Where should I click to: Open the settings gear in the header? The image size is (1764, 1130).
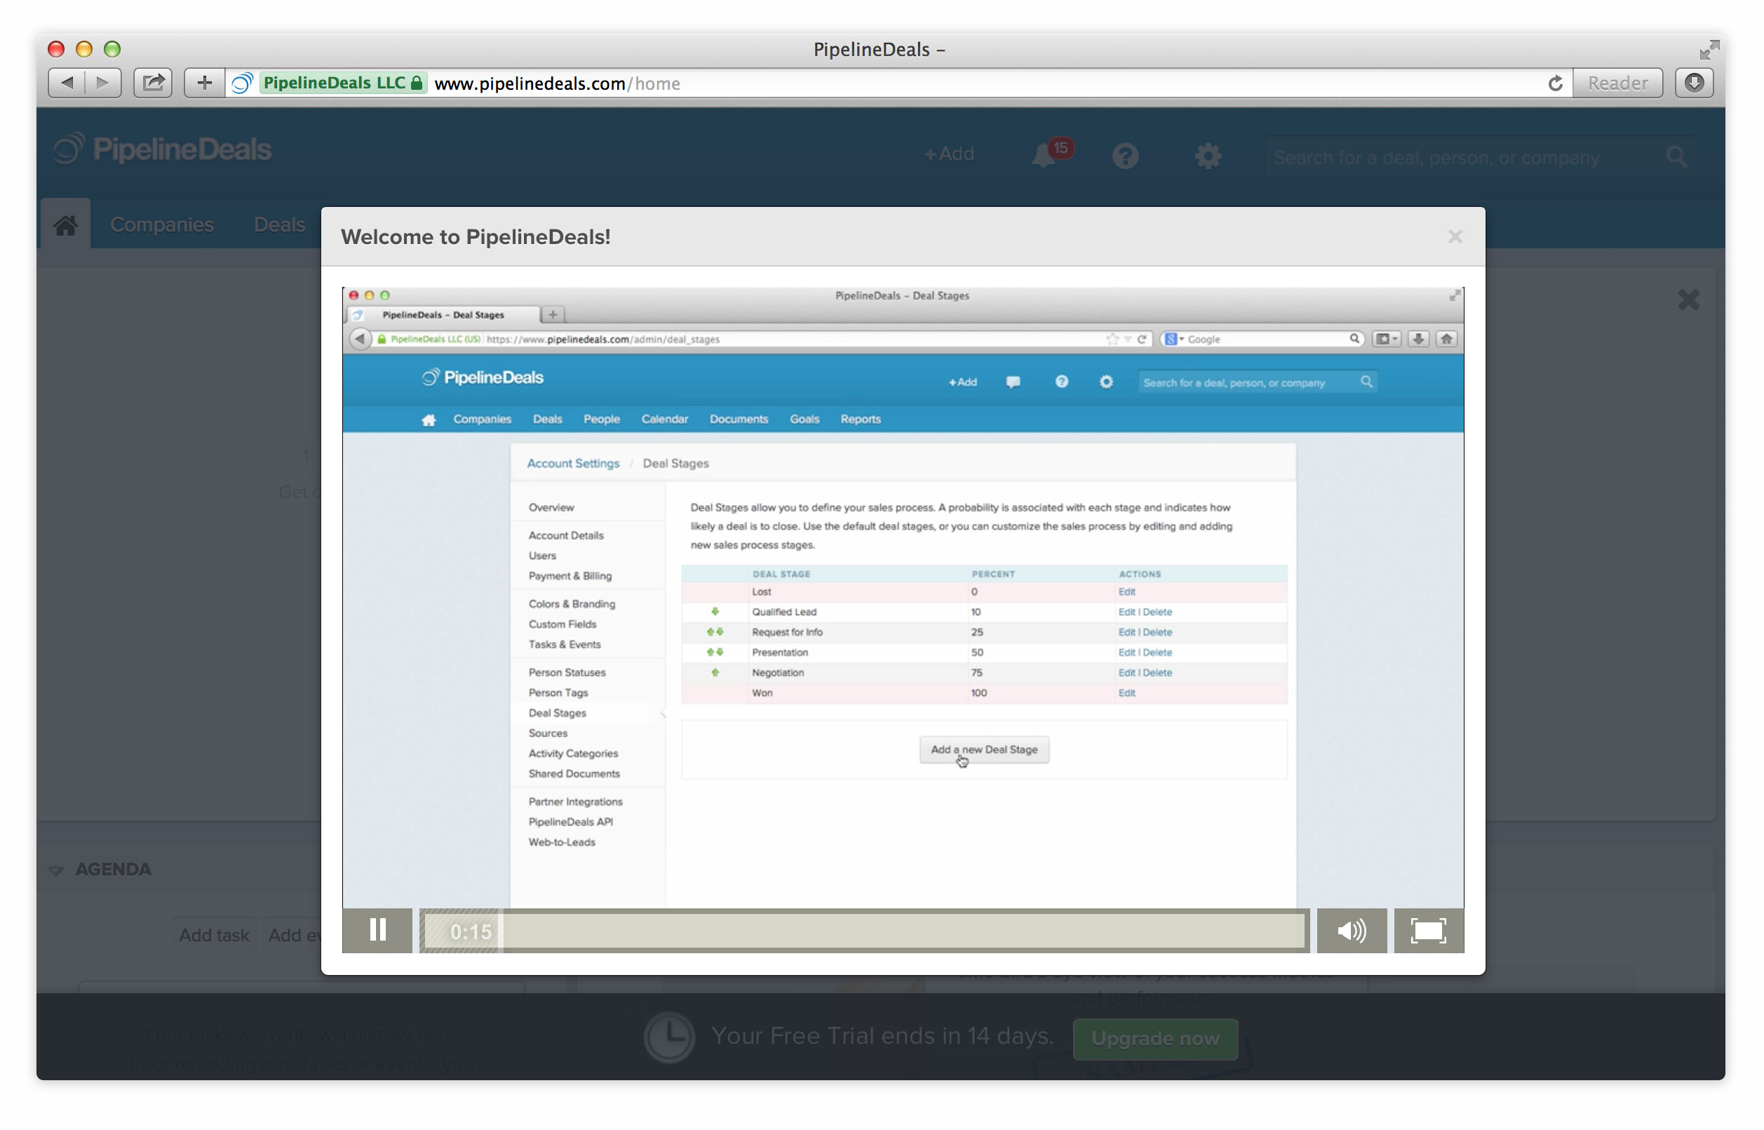pos(1208,156)
